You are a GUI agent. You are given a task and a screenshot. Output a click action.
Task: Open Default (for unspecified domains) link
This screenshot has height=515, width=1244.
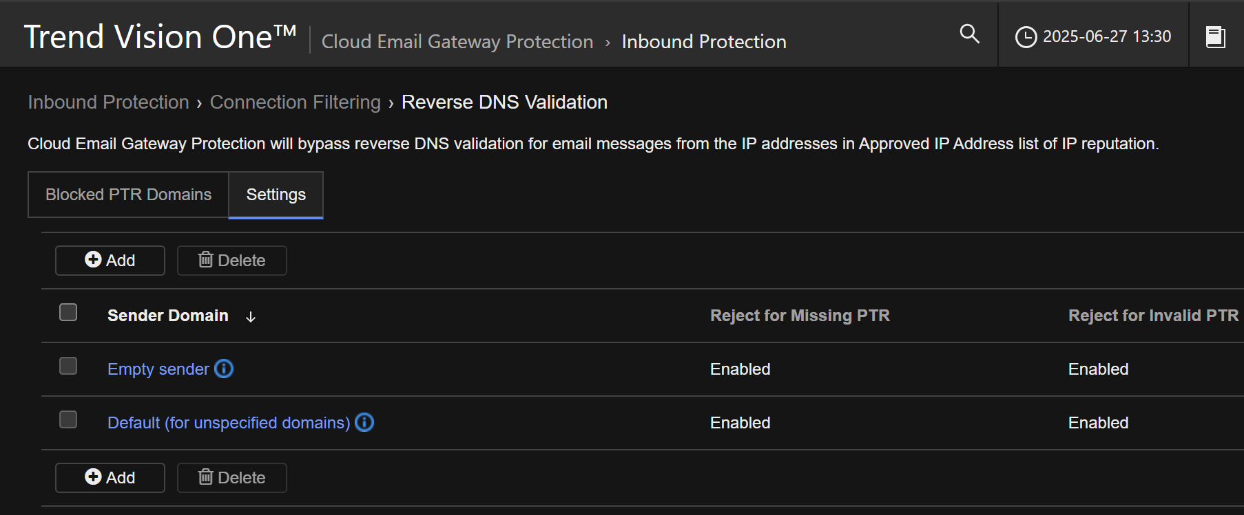click(x=229, y=423)
